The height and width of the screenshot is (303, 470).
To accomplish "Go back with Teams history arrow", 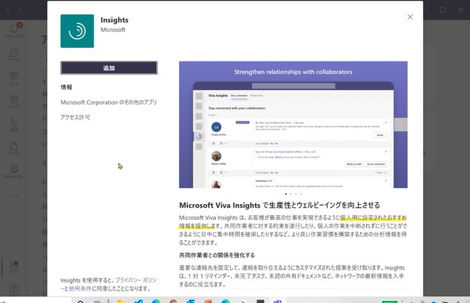I will click(x=8, y=10).
